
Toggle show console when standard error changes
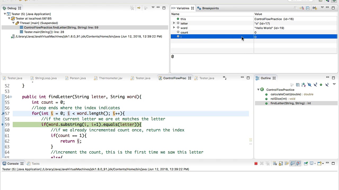coord(298,164)
